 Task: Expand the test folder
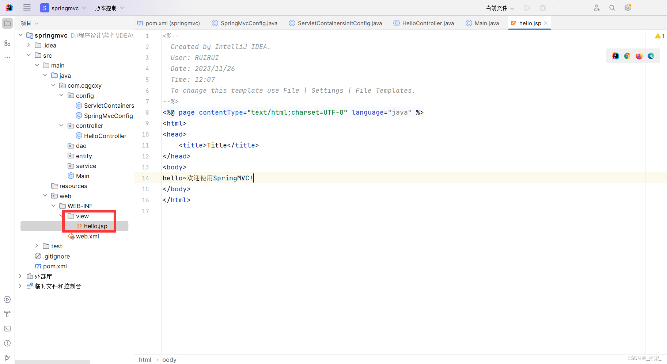36,246
